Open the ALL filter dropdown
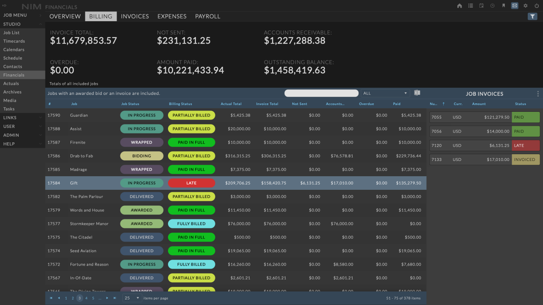 pos(385,93)
